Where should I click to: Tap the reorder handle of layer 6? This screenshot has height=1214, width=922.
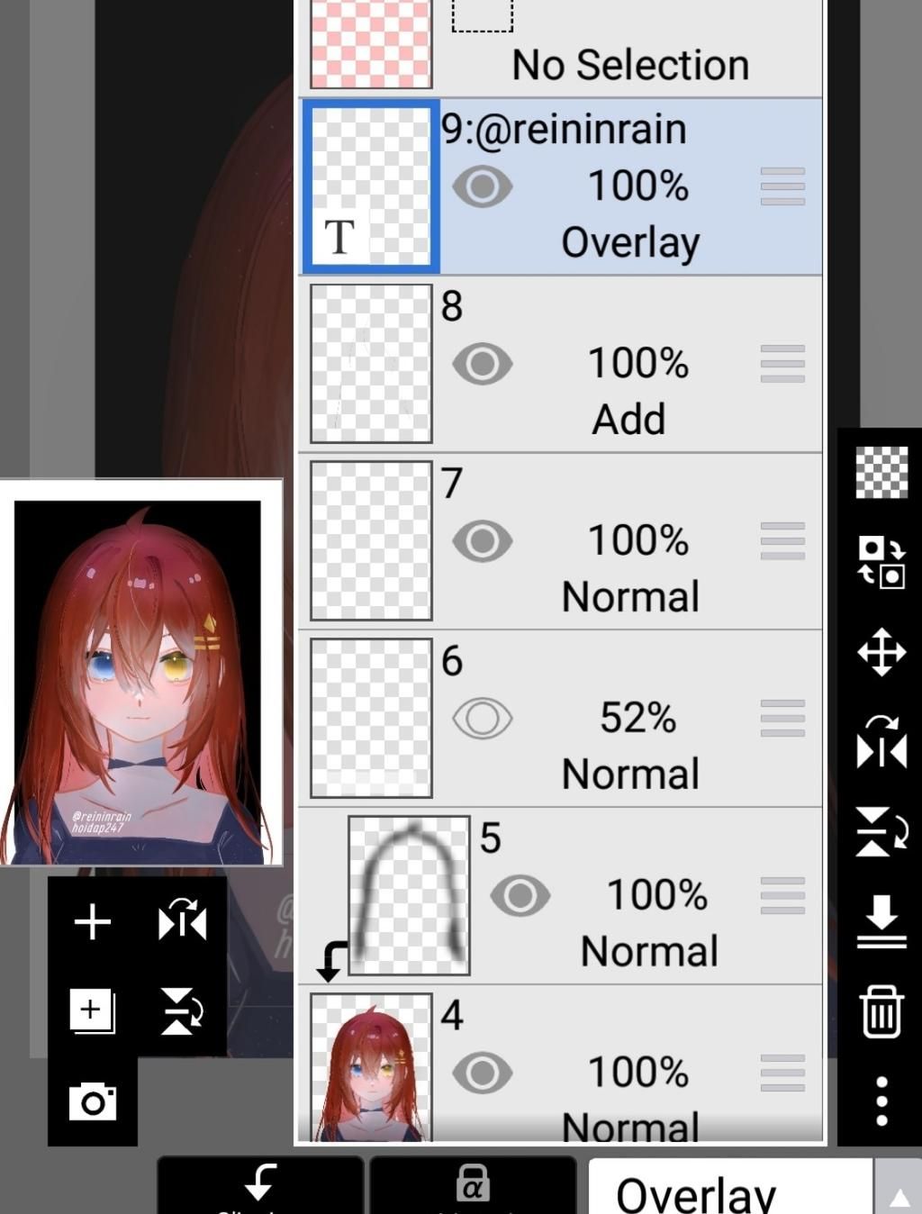[x=782, y=719]
